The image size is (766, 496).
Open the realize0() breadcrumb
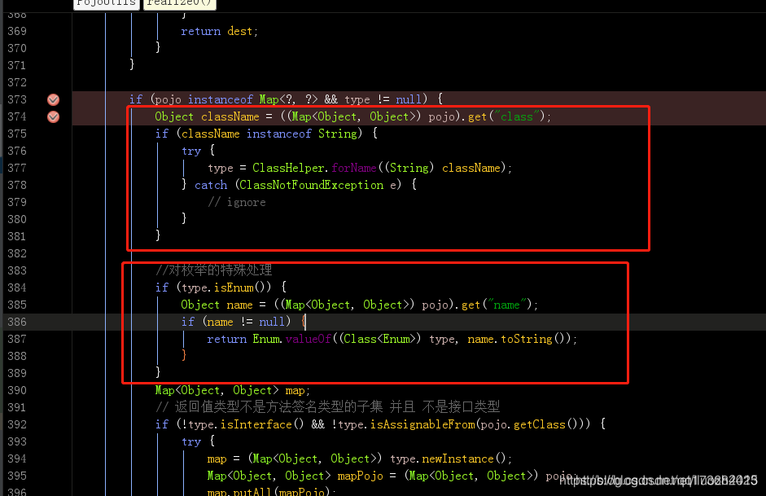pos(180,3)
